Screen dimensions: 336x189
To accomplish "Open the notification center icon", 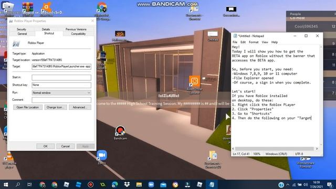I will click(x=330, y=185).
